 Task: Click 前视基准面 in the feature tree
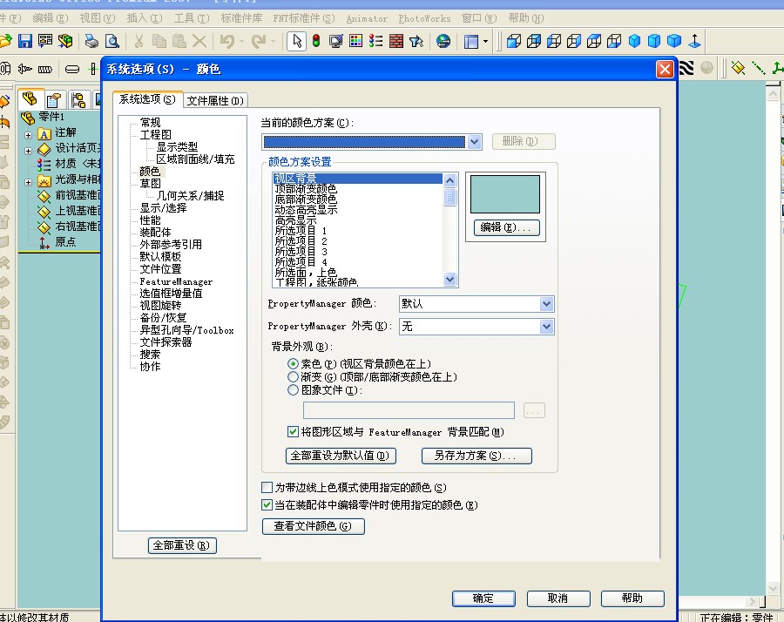[78, 195]
